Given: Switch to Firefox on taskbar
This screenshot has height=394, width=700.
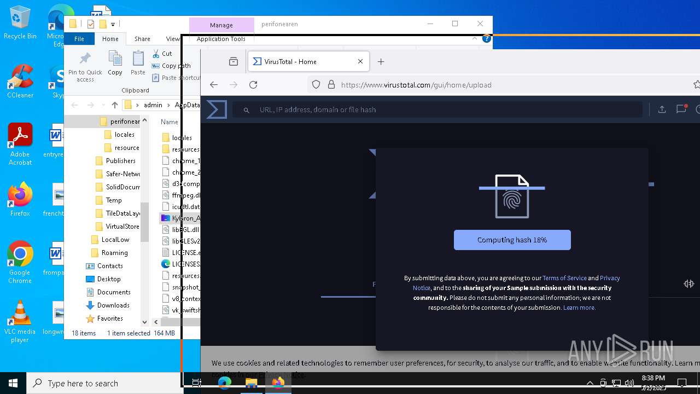Looking at the screenshot, I should (278, 383).
